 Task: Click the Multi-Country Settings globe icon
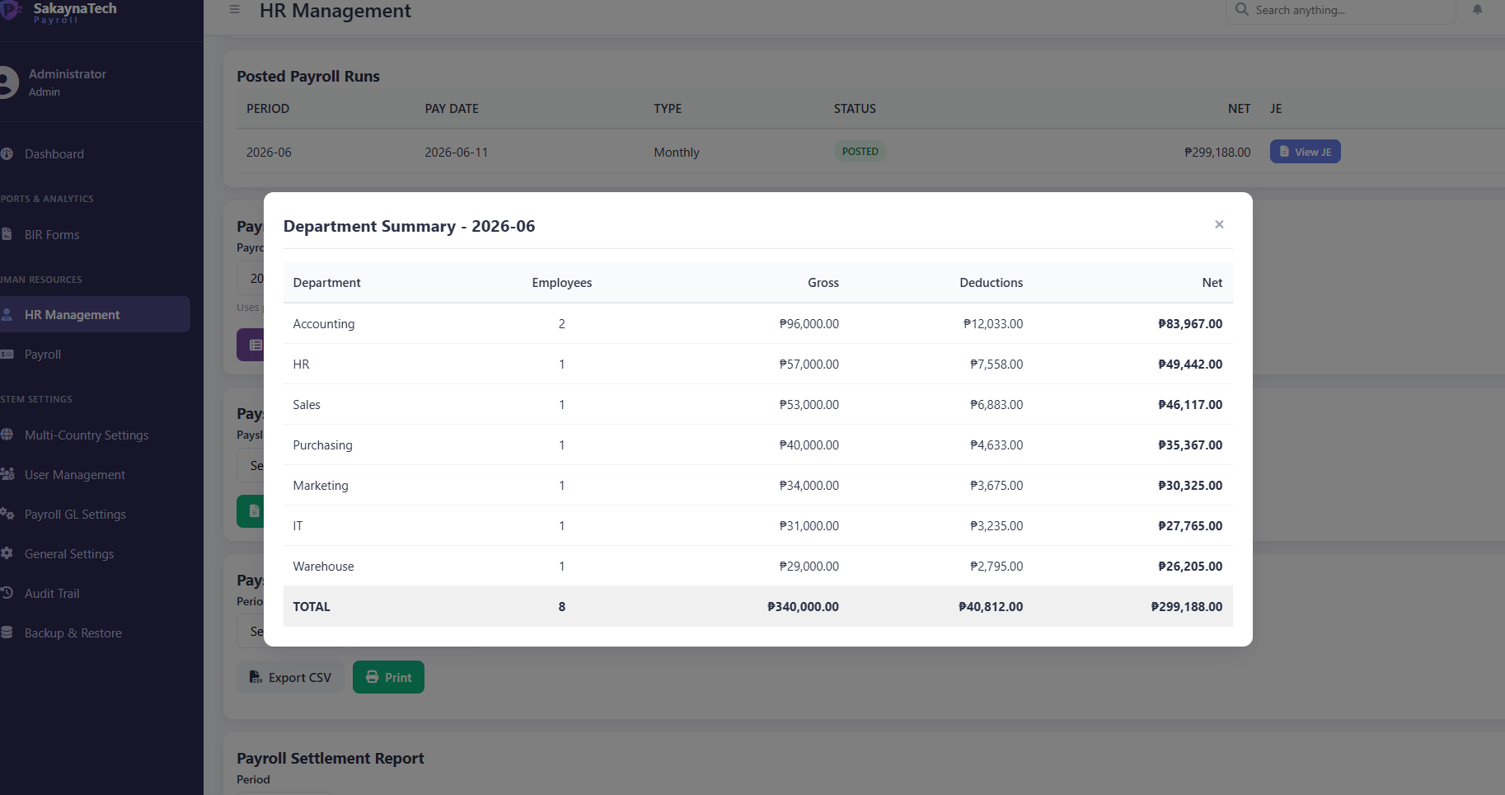click(7, 435)
